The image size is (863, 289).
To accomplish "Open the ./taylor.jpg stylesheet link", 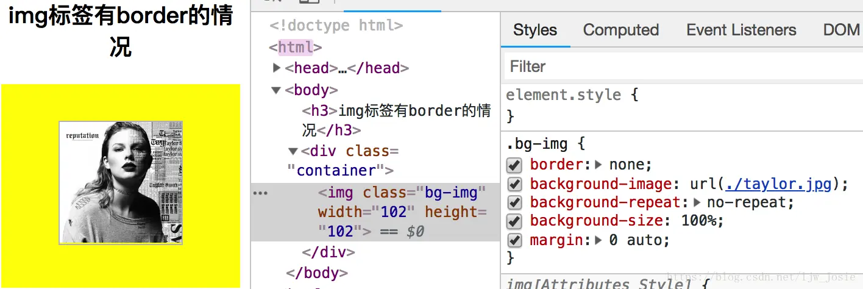I will tap(780, 184).
